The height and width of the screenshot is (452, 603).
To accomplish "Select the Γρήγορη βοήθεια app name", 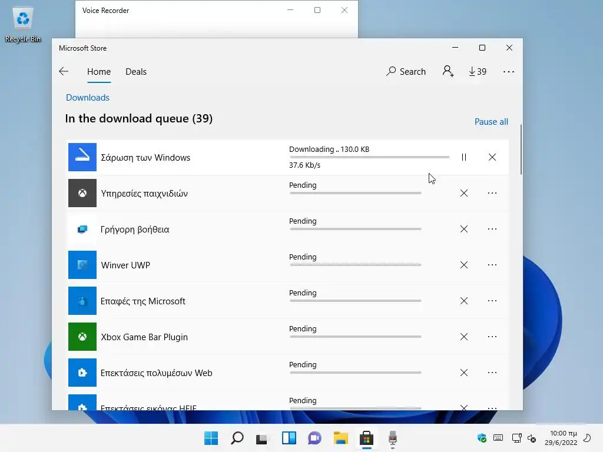I will tap(135, 230).
